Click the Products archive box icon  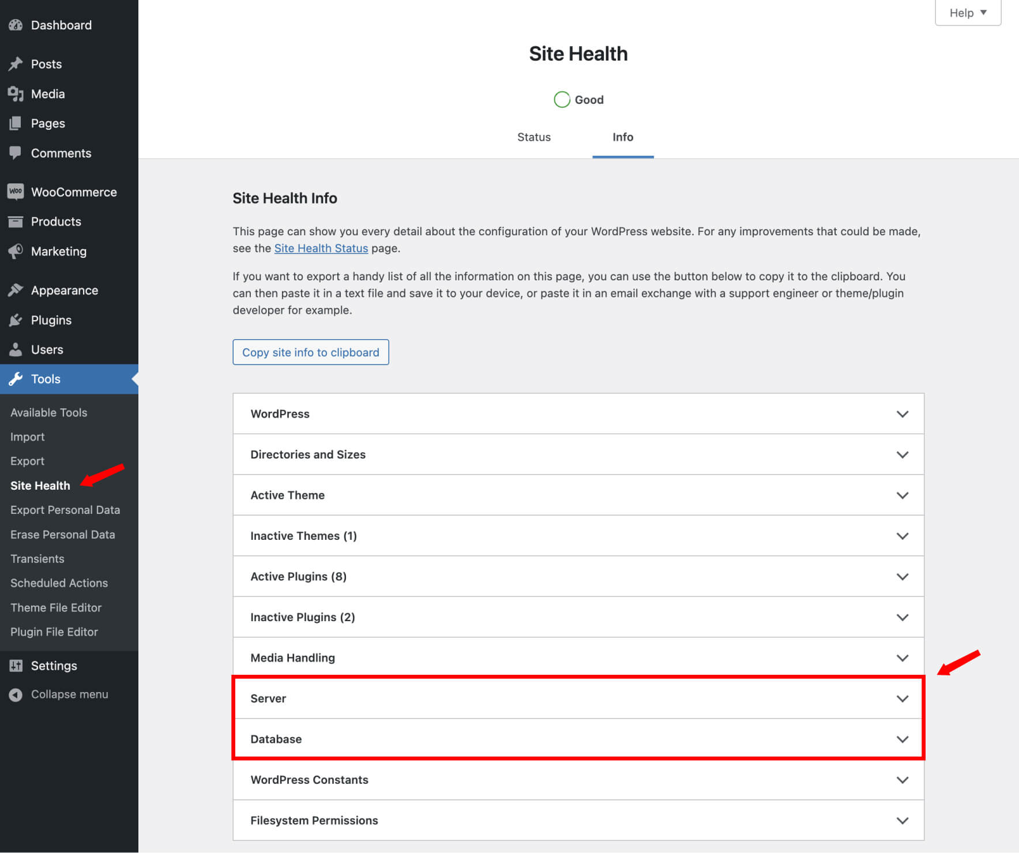[x=16, y=221]
